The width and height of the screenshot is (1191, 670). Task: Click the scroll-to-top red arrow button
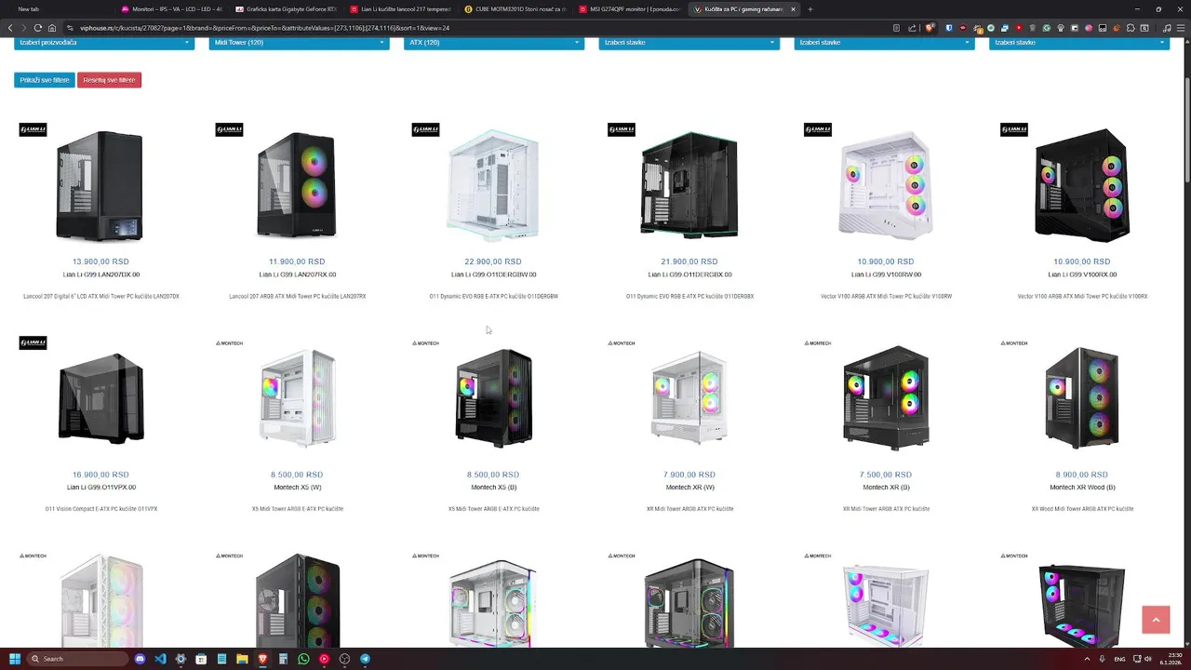1156,620
